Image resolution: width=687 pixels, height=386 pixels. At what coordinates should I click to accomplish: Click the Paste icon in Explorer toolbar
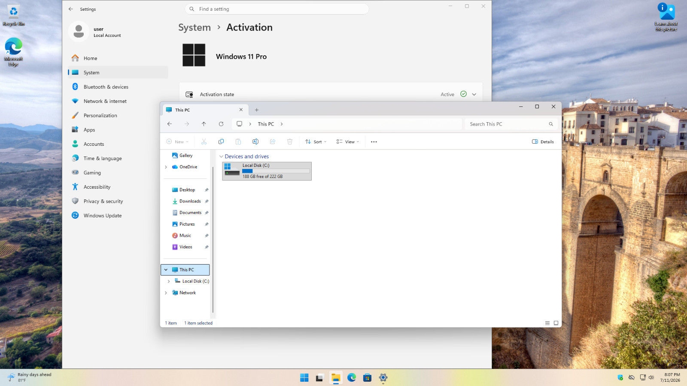coord(238,142)
